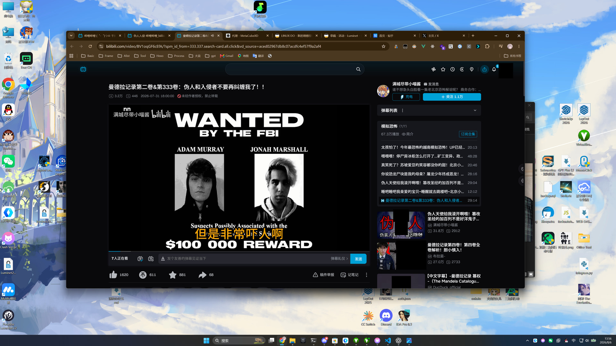Switch to the 草稿 - 活动 - Luminet tab
The height and width of the screenshot is (346, 616).
345,36
